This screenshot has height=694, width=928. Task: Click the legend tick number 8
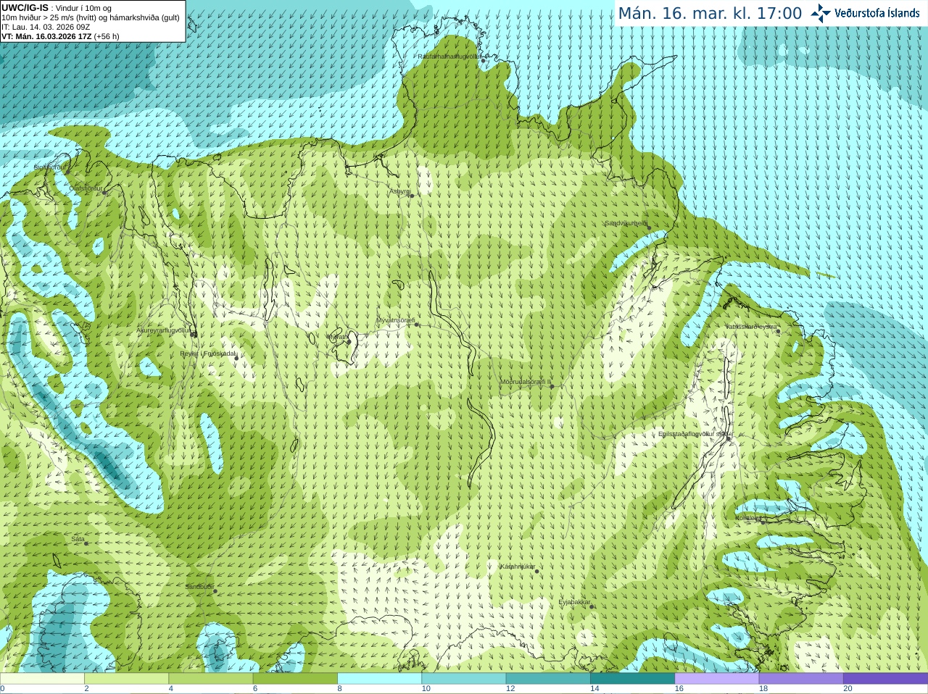(339, 689)
